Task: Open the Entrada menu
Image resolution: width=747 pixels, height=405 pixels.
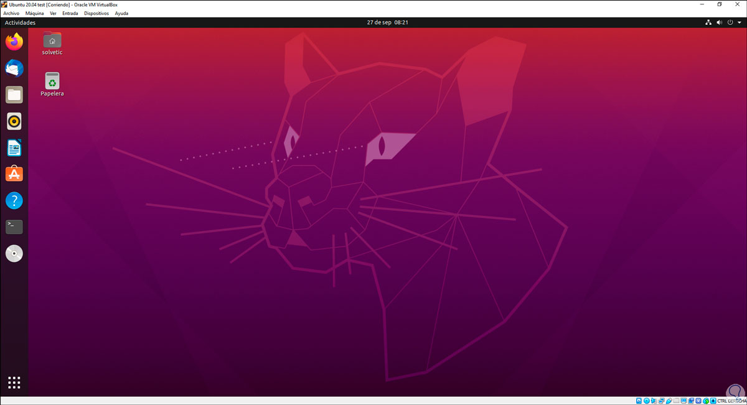Action: click(70, 13)
